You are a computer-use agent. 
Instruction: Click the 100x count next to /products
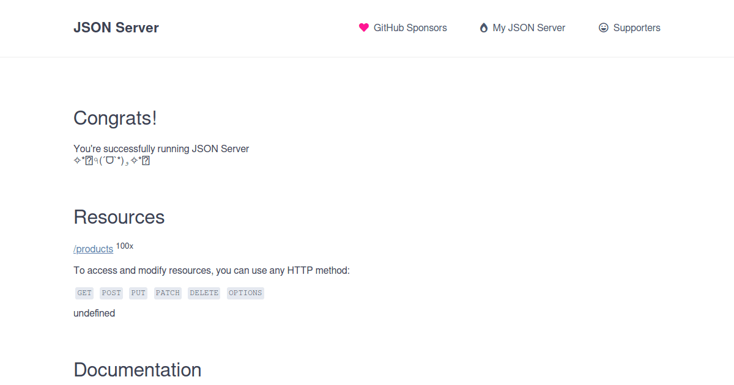pos(125,246)
